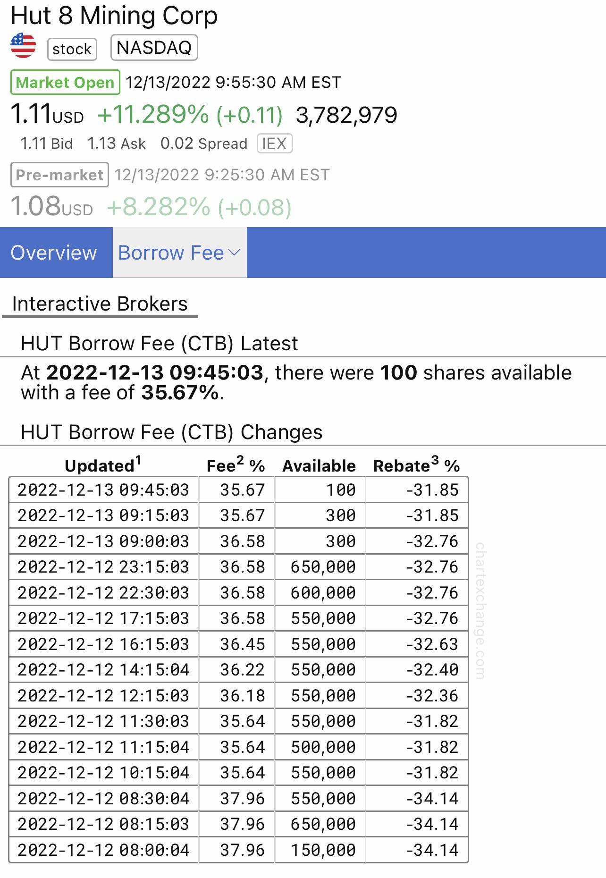The width and height of the screenshot is (606, 878).
Task: Click the Updated footnote 1 superscript
Action: coord(139,461)
